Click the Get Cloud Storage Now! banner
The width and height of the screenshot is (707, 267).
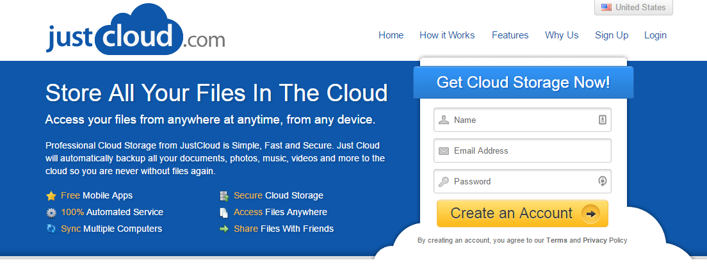click(523, 83)
